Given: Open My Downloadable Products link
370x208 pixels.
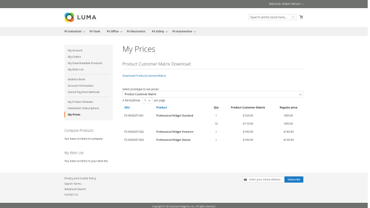Looking at the screenshot, I should point(85,63).
